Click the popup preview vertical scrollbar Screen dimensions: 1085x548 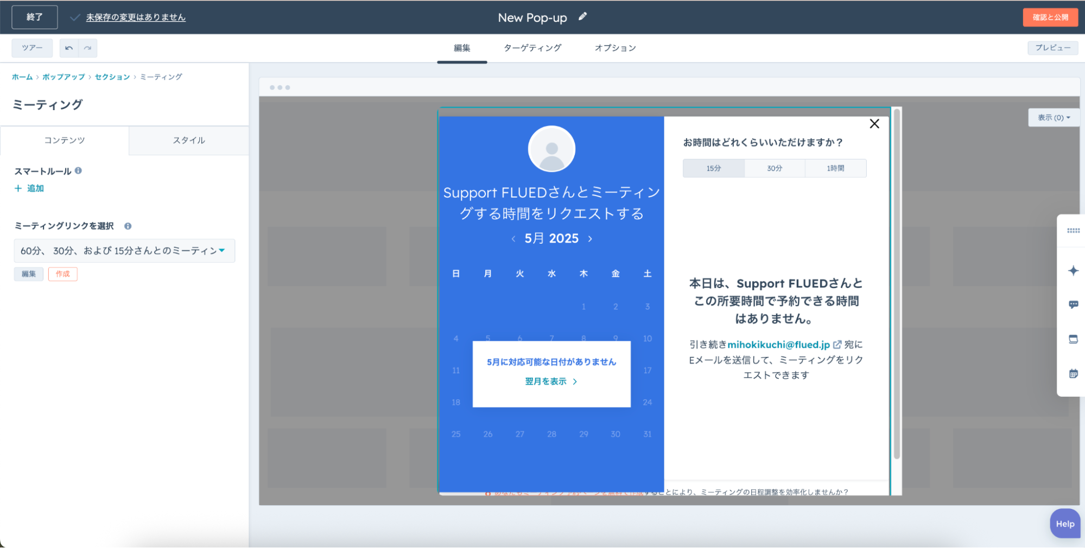[897, 284]
